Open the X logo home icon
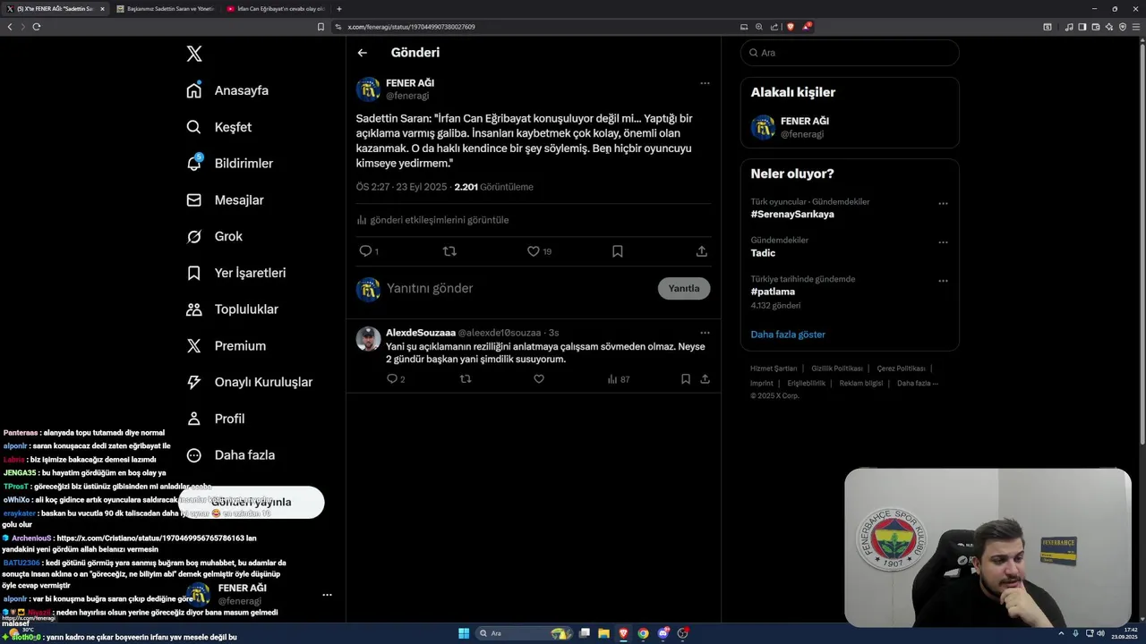Image resolution: width=1146 pixels, height=644 pixels. tap(194, 54)
